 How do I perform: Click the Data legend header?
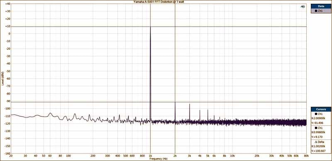[x=321, y=7]
